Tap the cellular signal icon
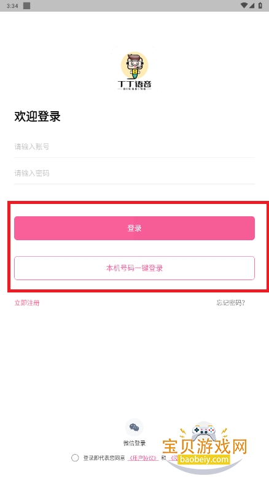 (x=252, y=6)
